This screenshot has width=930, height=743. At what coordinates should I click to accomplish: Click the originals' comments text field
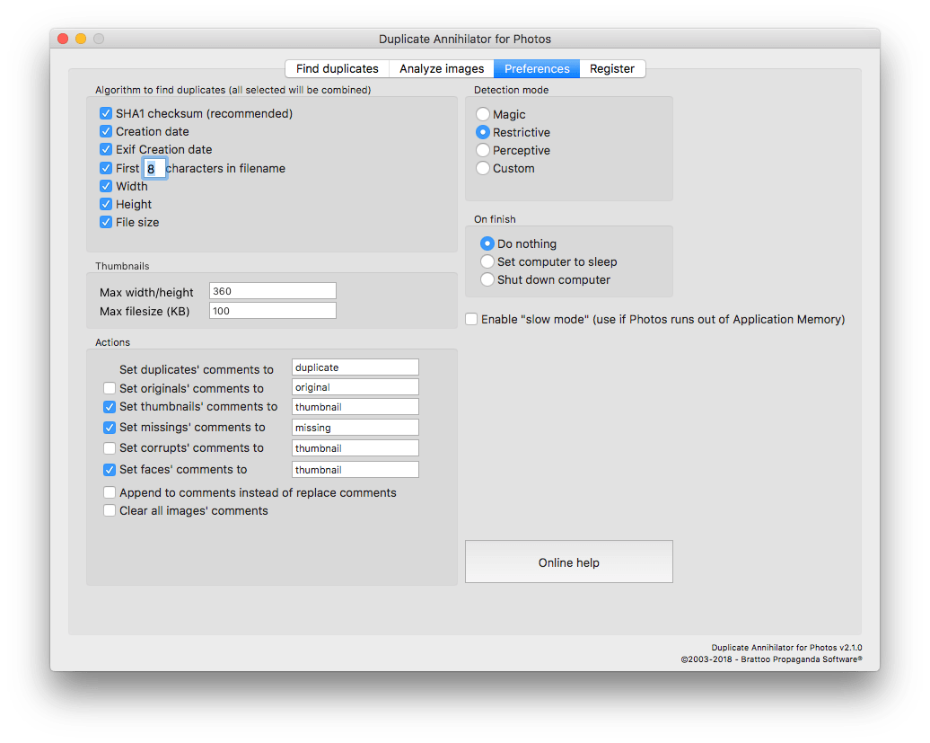(x=355, y=387)
